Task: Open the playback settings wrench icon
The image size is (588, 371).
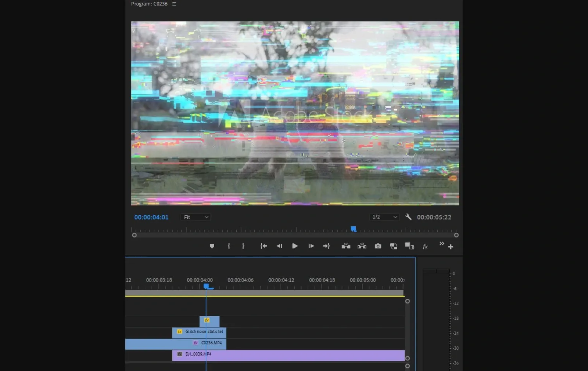Action: point(408,217)
